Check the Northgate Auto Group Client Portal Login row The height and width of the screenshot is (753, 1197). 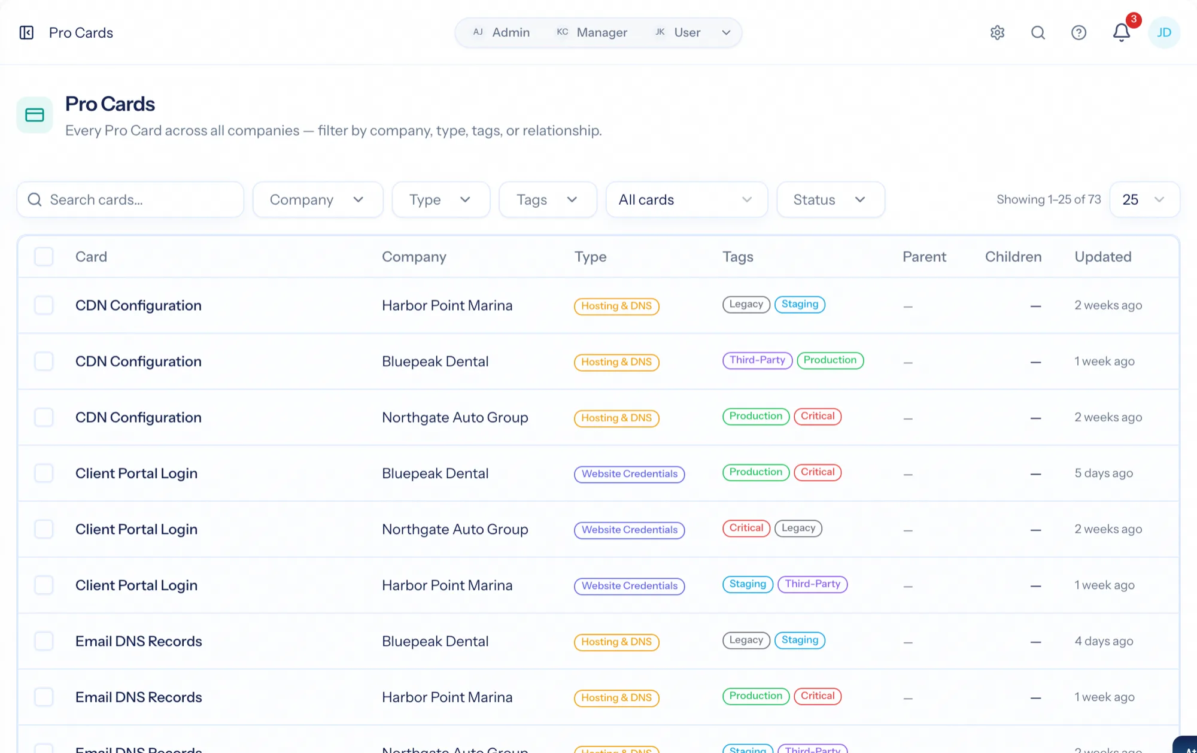click(x=44, y=529)
